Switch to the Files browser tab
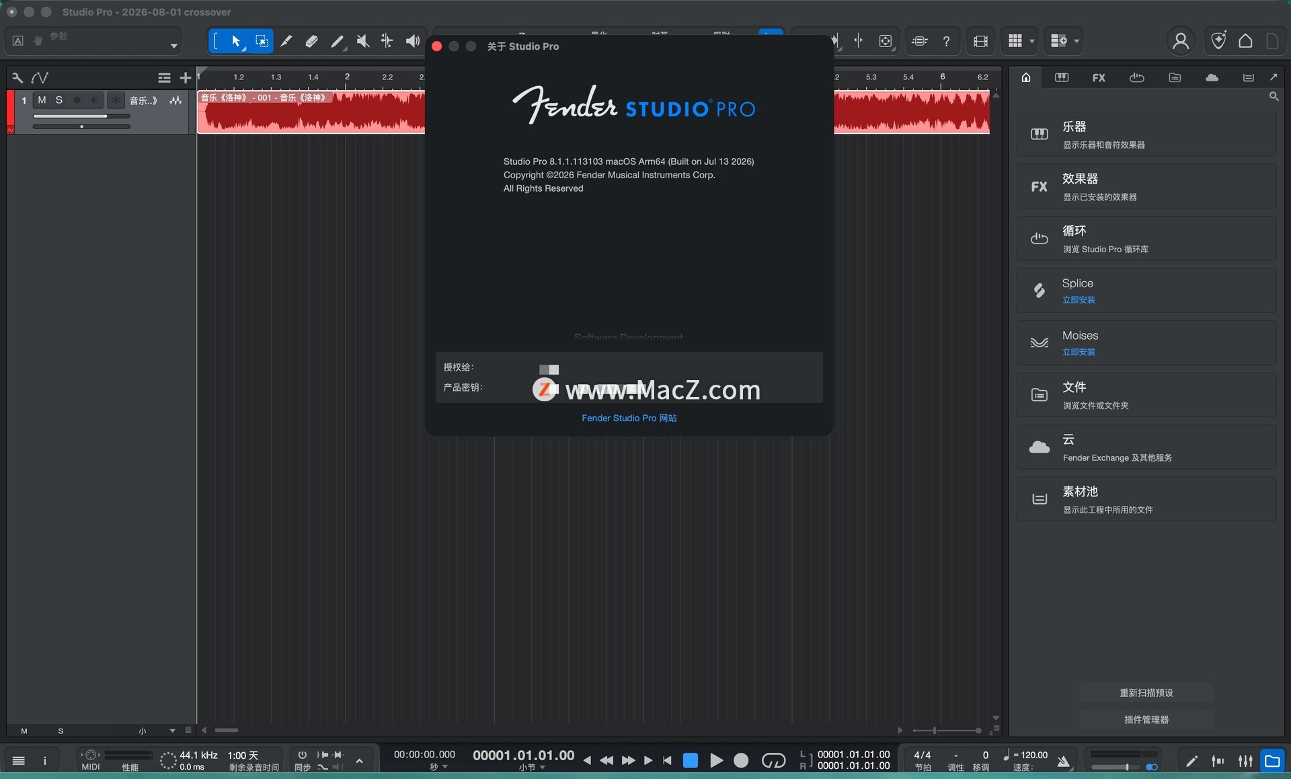The image size is (1291, 779). click(x=1175, y=77)
